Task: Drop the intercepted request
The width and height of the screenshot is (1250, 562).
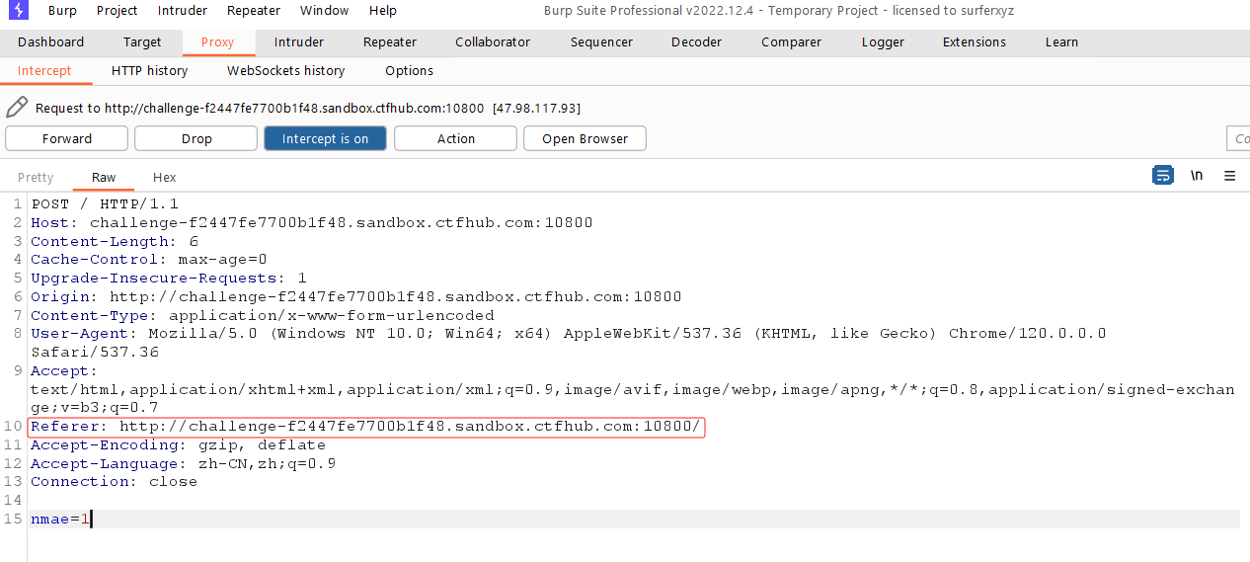Action: [x=196, y=138]
